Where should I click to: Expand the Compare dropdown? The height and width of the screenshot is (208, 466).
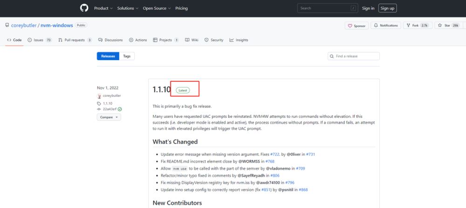point(109,117)
